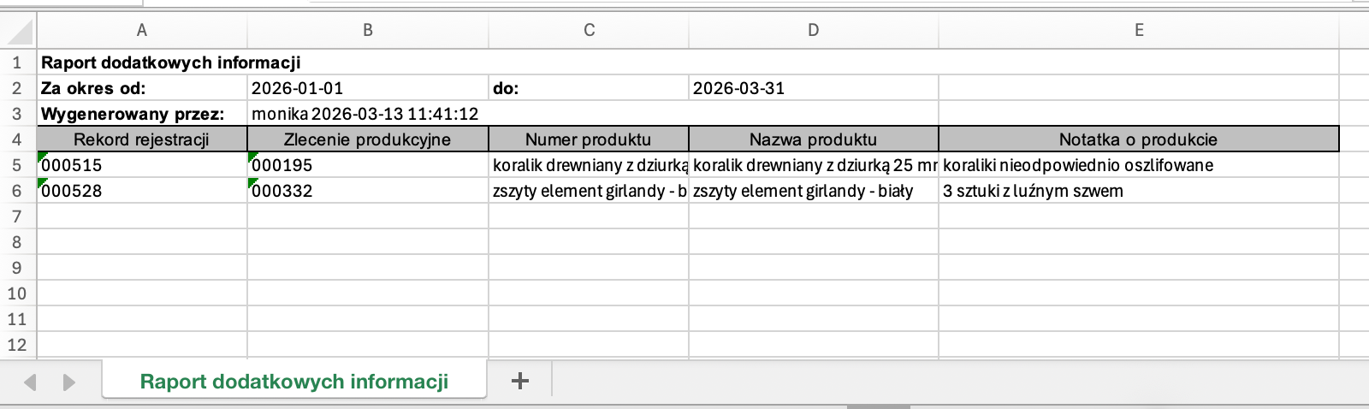Open the Raport dodatkowych informacji sheet tab
The width and height of the screenshot is (1369, 409).
(293, 382)
